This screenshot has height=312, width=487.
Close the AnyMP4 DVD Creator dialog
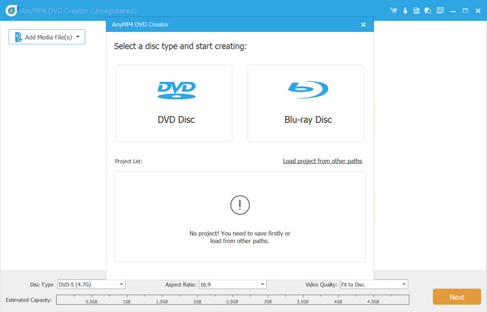tap(363, 24)
